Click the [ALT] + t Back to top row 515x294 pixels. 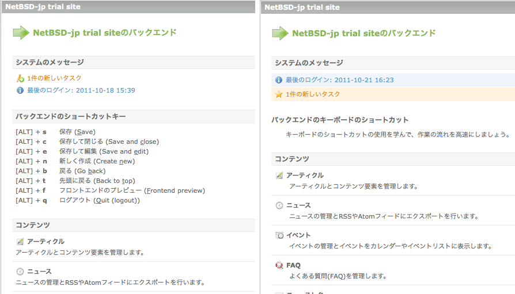(x=75, y=181)
